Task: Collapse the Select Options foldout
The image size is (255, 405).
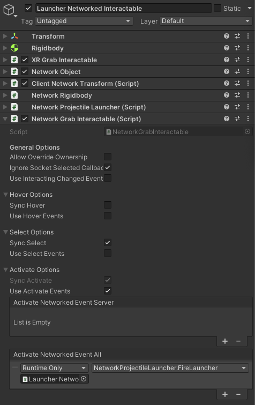Action: point(5,232)
